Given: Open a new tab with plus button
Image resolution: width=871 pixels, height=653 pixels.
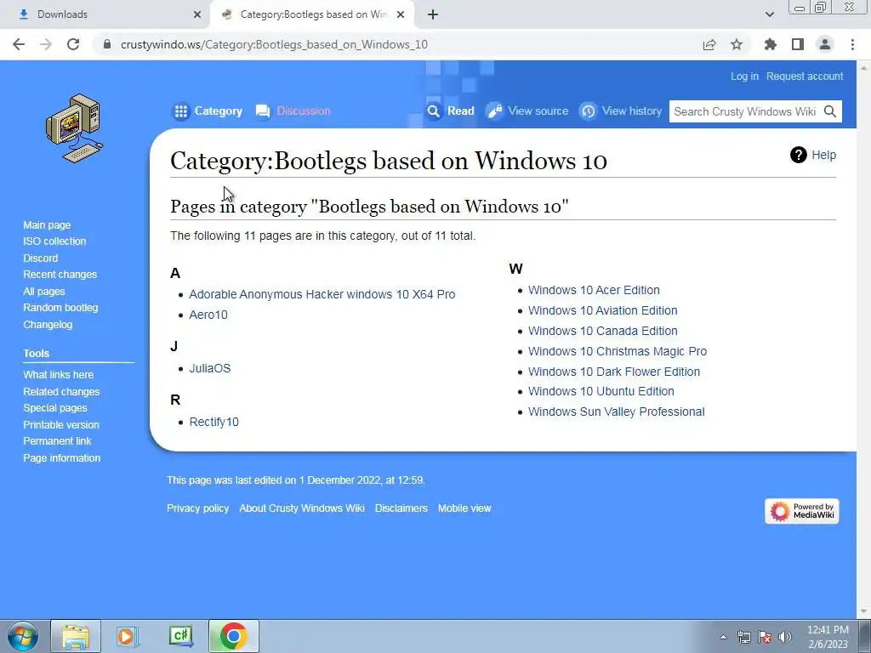Looking at the screenshot, I should tap(433, 14).
